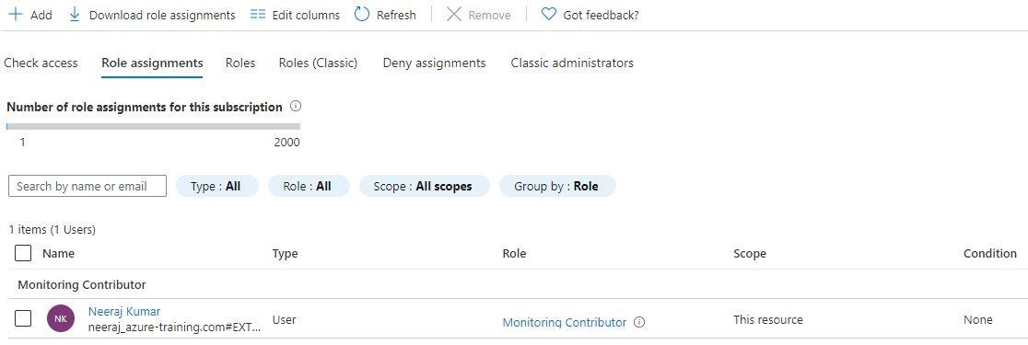Click the Refresh circular arrow icon
The height and width of the screenshot is (345, 1028).
(362, 15)
